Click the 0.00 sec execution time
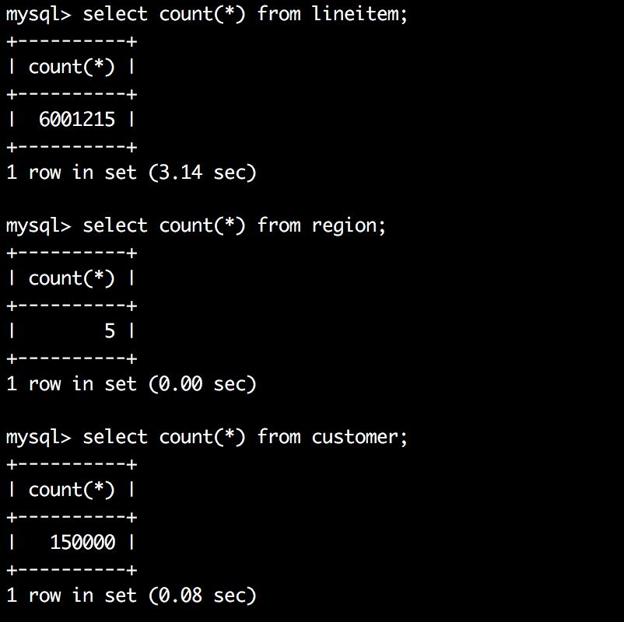The image size is (624, 622). pyautogui.click(x=202, y=384)
